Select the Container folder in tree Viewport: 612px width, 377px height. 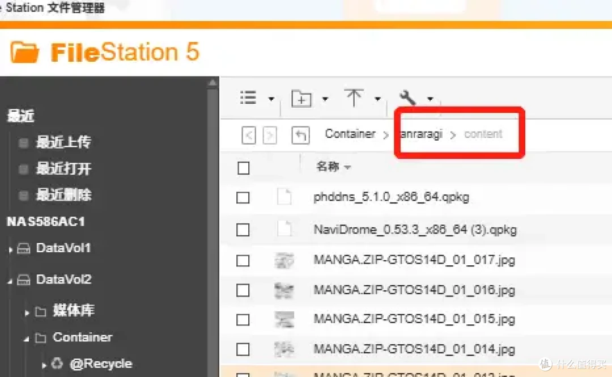click(x=82, y=337)
